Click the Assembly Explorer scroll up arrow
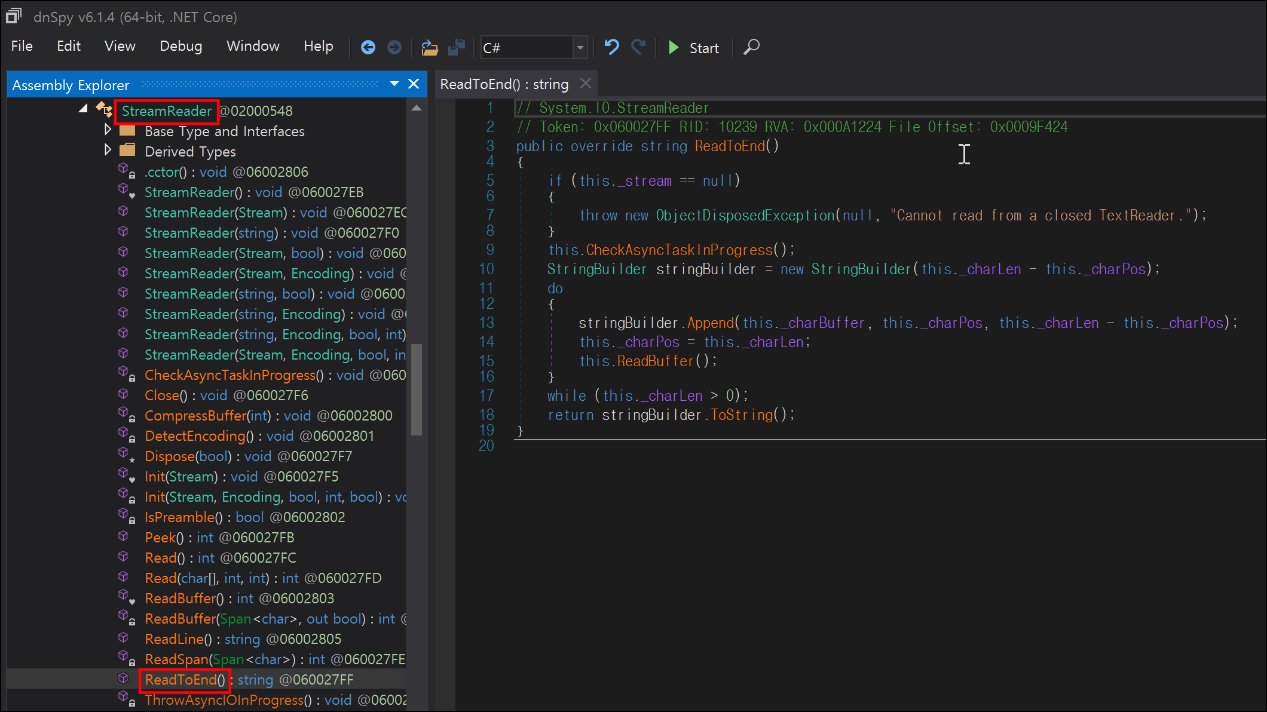Image resolution: width=1267 pixels, height=712 pixels. (417, 109)
